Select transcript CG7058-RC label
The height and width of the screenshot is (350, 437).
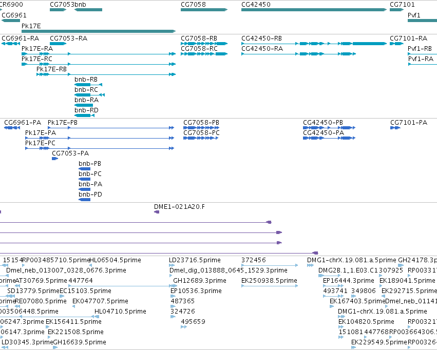(199, 49)
